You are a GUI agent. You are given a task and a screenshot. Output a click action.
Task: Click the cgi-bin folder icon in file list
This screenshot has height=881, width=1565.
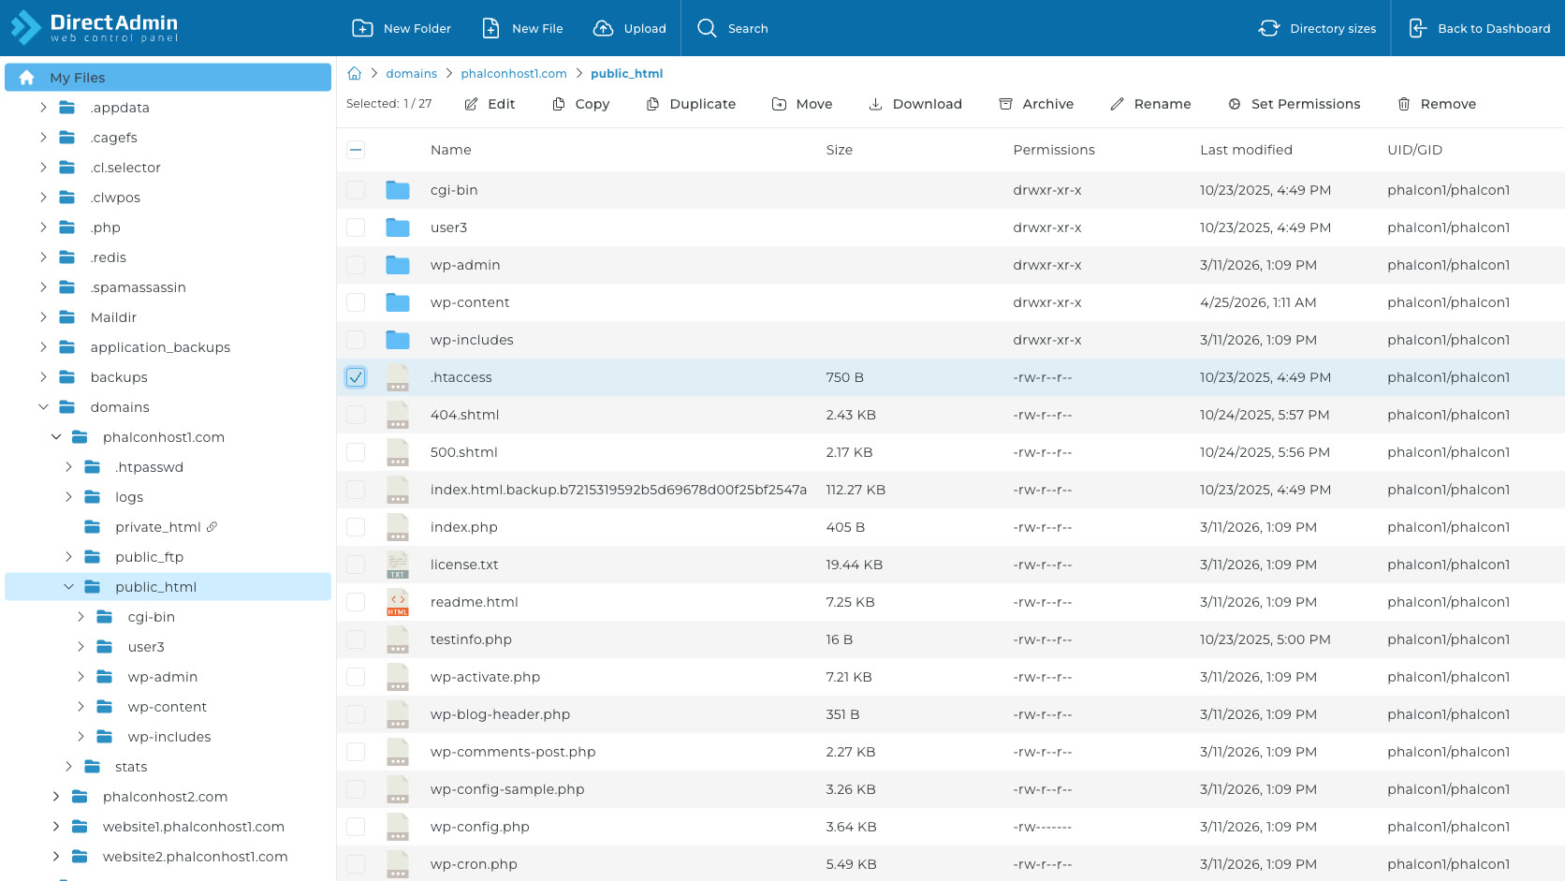point(398,190)
